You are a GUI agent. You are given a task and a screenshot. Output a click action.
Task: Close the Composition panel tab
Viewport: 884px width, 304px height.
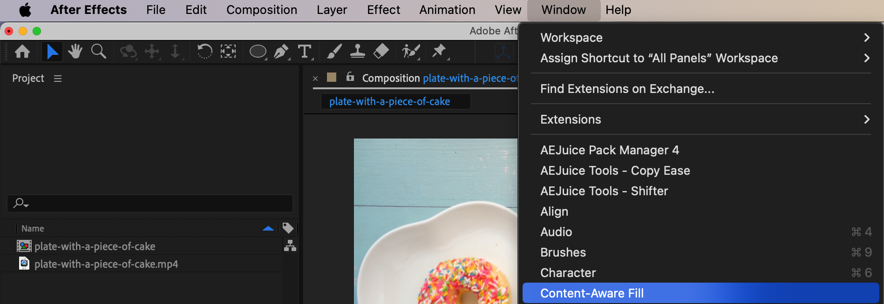[x=315, y=79]
